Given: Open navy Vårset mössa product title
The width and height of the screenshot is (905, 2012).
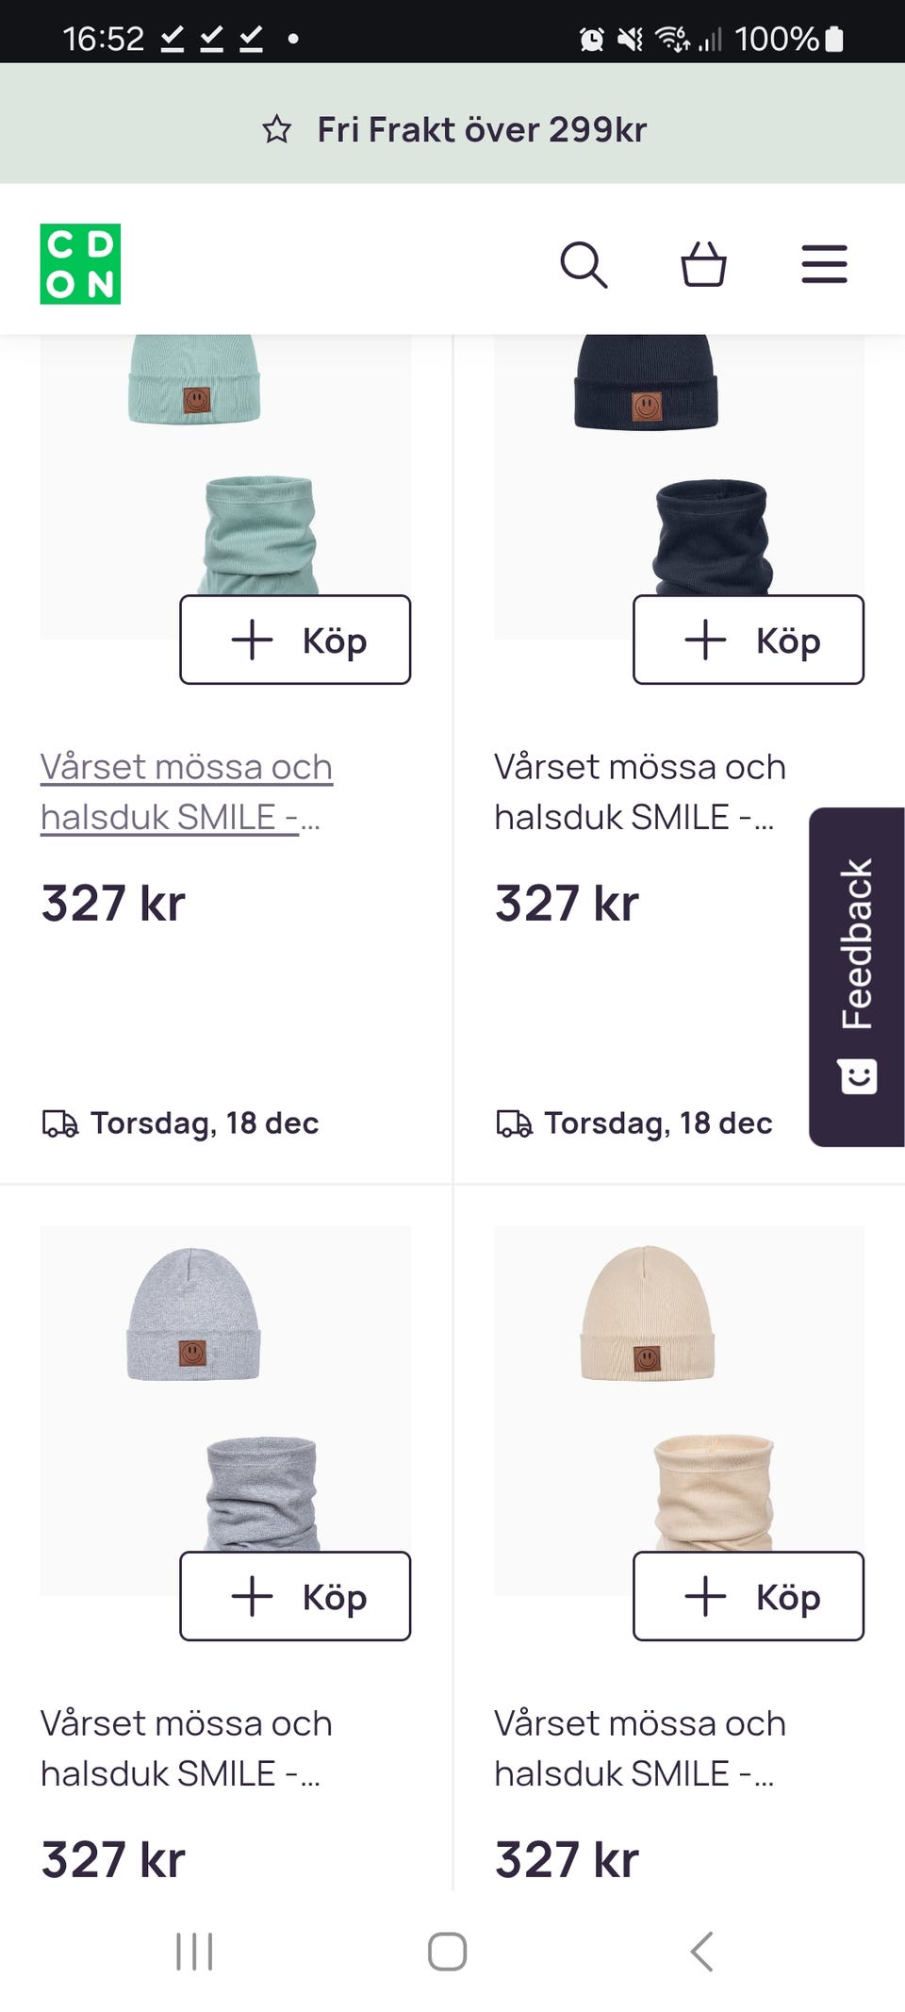Looking at the screenshot, I should click(x=639, y=791).
